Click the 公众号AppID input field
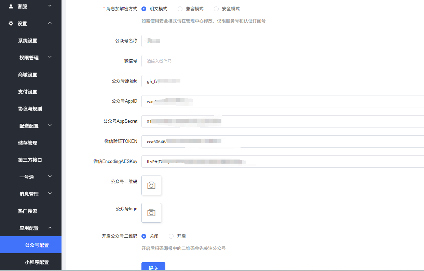The height and width of the screenshot is (271, 424). coord(283,101)
